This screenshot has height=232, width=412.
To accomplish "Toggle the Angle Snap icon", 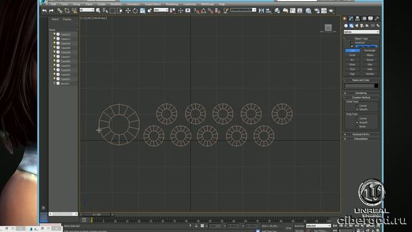I will coord(203,10).
